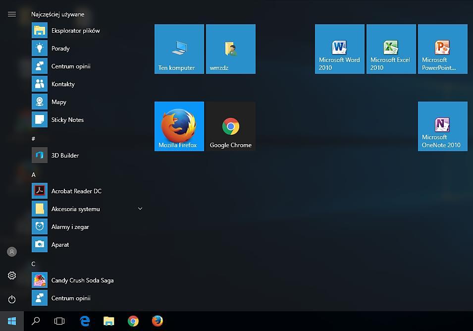This screenshot has width=473, height=331.
Task: Open Sticky Notes app
Action: (88, 119)
